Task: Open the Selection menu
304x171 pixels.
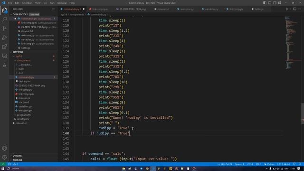Action: coord(27,3)
